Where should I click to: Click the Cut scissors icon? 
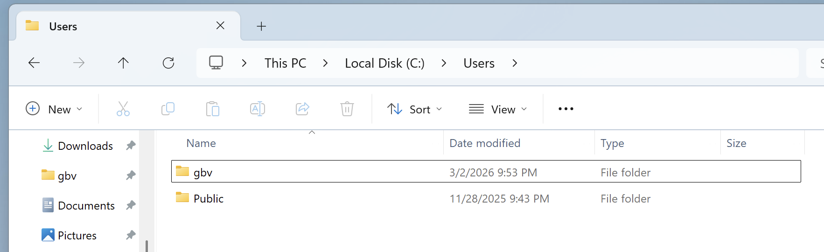[123, 109]
